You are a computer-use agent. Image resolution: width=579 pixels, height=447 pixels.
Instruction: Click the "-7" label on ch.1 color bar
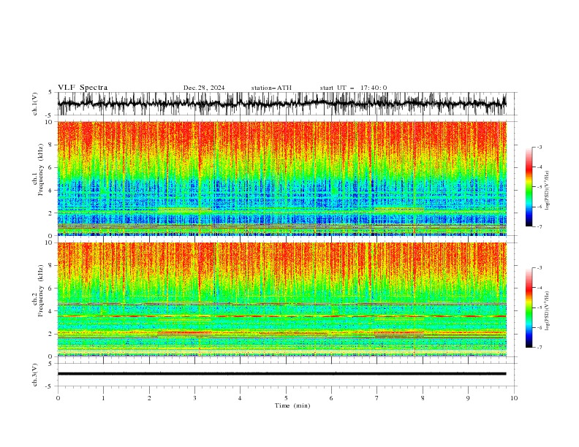[x=540, y=226]
